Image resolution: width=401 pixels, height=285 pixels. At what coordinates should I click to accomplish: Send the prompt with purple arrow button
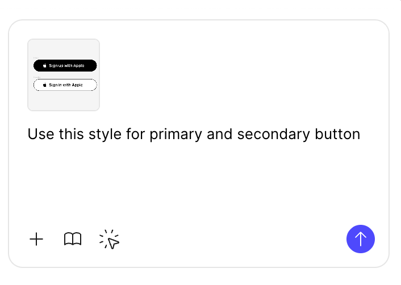pos(360,239)
